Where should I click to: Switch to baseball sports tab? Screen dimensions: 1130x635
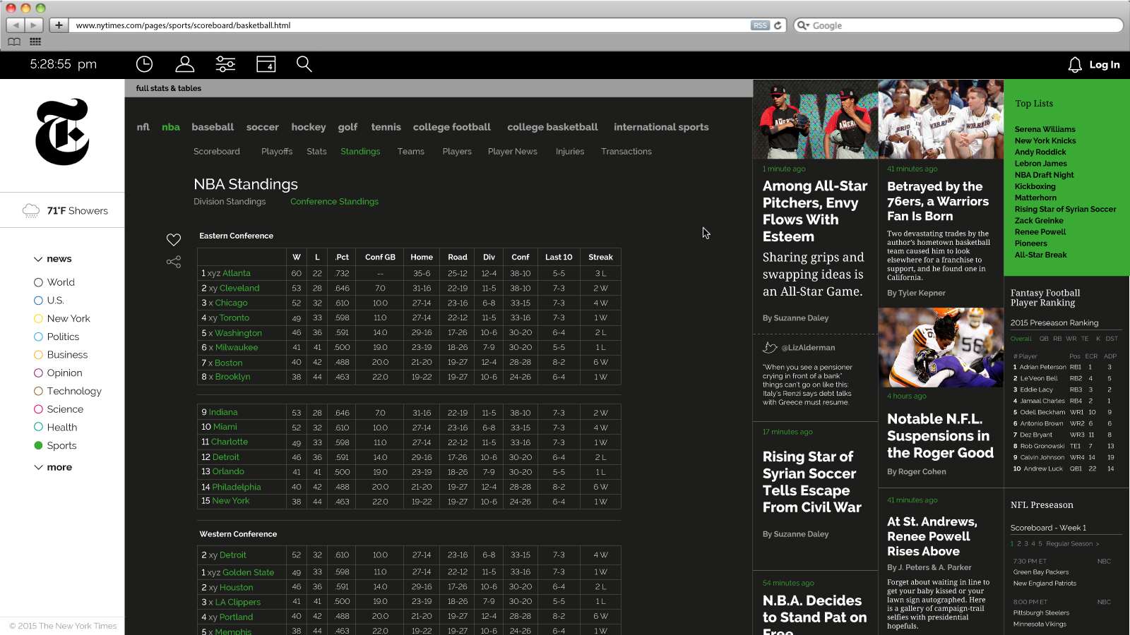click(x=213, y=127)
